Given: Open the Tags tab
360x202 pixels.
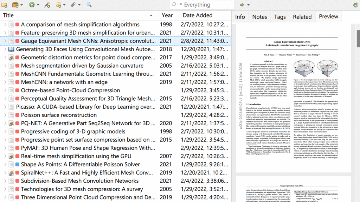Looking at the screenshot, I should 280,16.
